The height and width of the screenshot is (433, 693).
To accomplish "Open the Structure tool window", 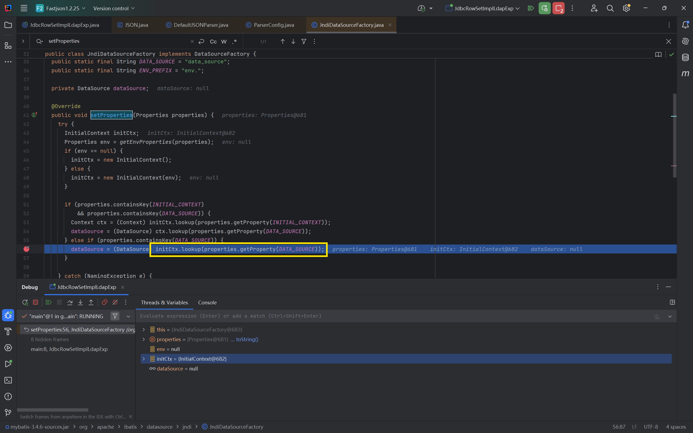I will click(8, 45).
